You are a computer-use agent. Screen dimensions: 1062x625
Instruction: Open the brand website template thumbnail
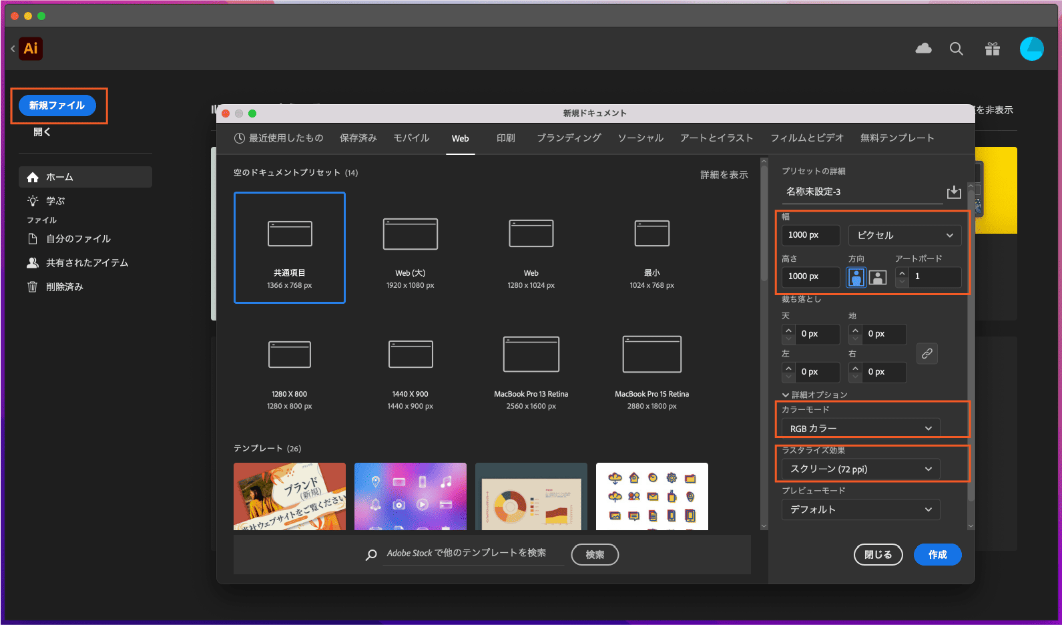pyautogui.click(x=290, y=496)
